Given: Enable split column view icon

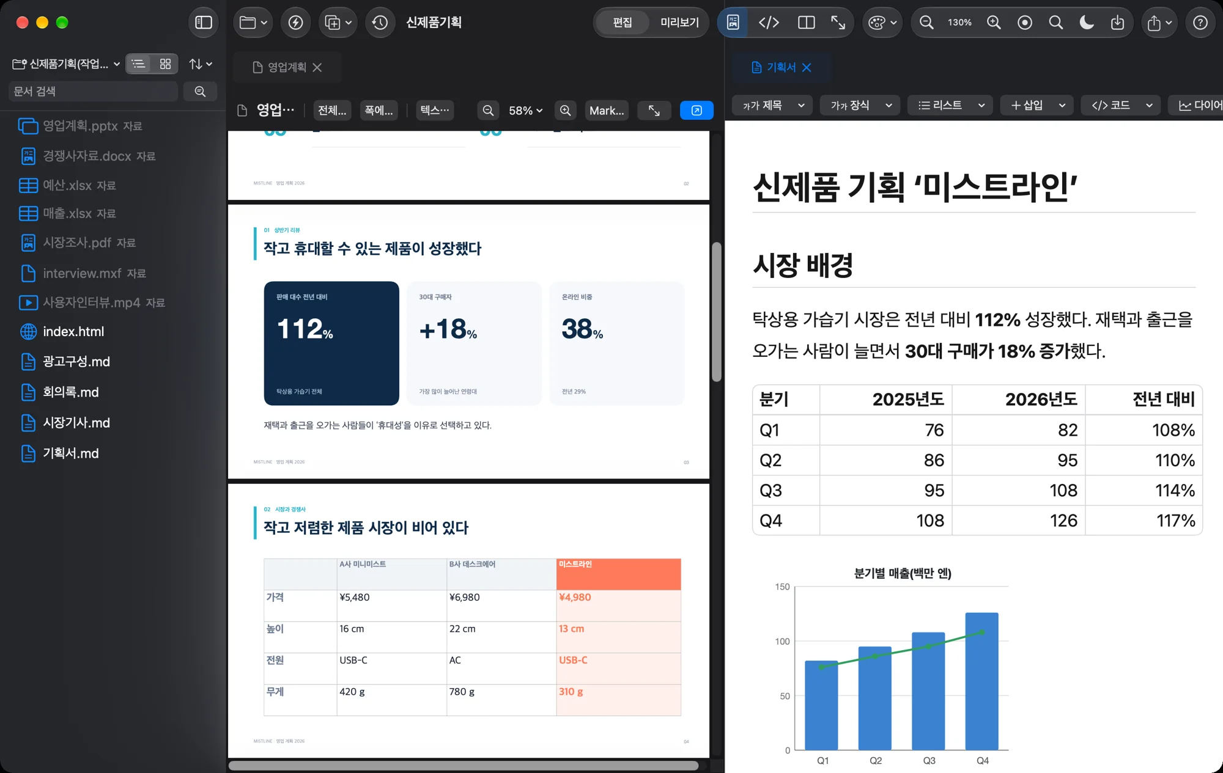Looking at the screenshot, I should [x=806, y=23].
